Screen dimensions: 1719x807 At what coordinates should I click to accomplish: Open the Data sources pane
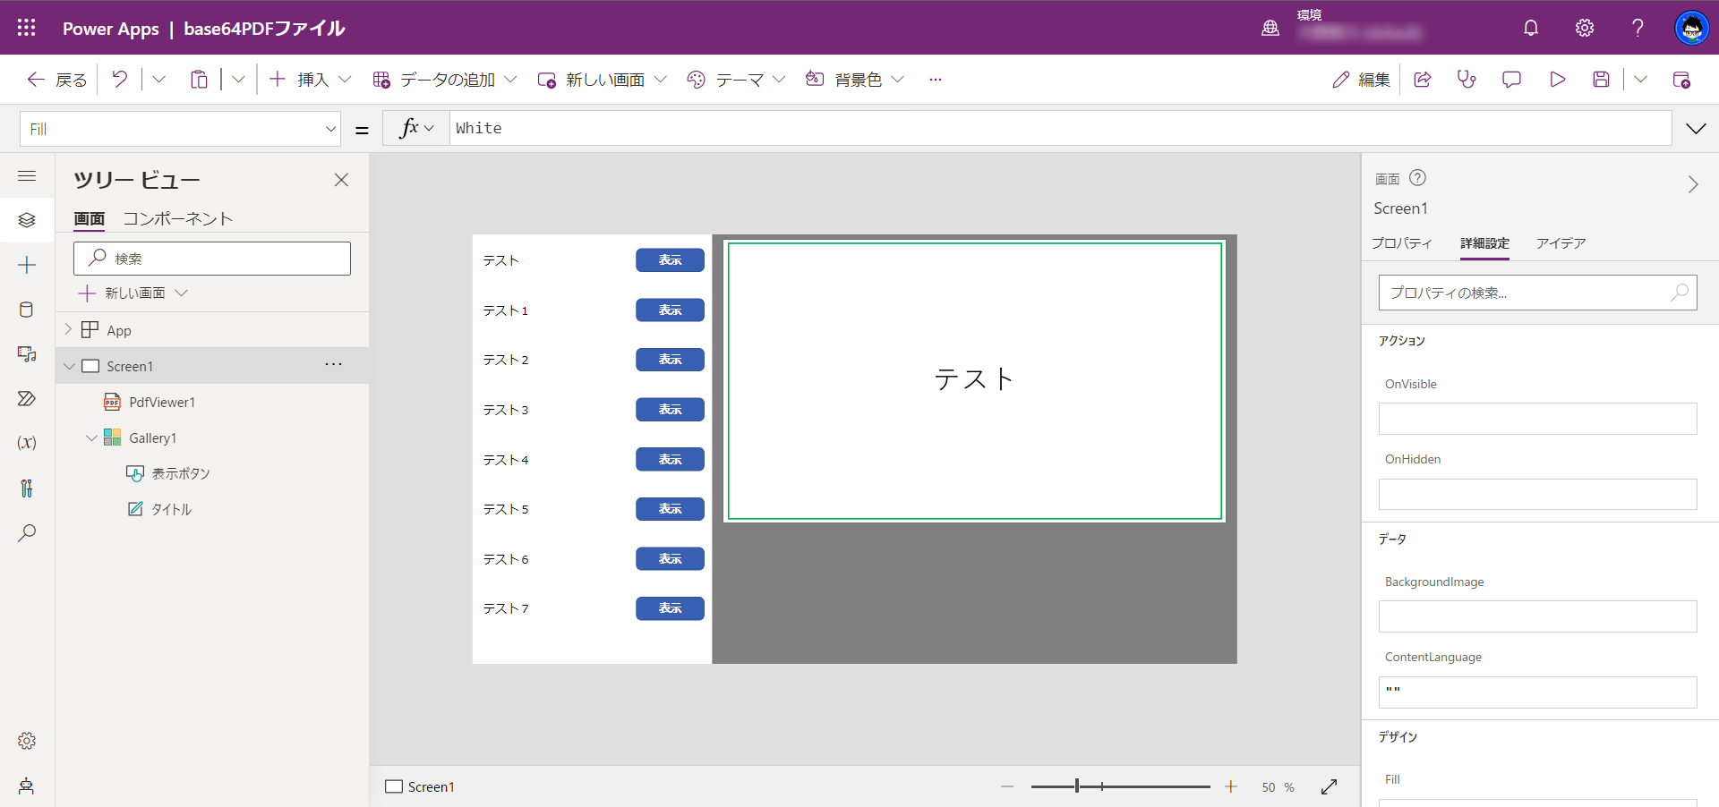[27, 310]
